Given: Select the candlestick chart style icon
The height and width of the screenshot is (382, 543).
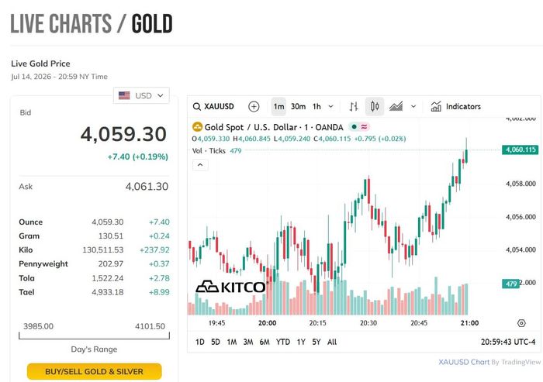Looking at the screenshot, I should coord(375,106).
